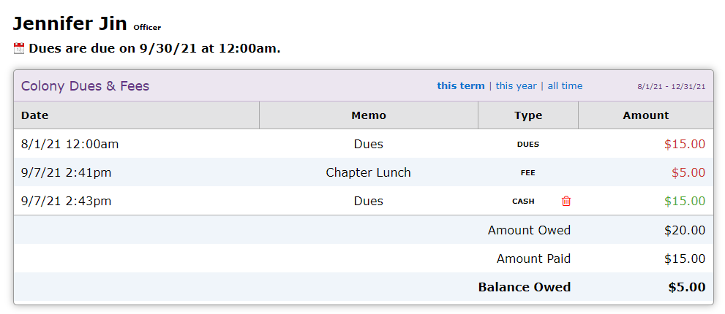Screen dimensions: 725x314
Task: Click the Colony Dues & Fees title
Action: tap(85, 86)
